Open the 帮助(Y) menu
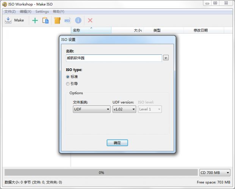Image resolution: width=235 pixels, height=189 pixels. (58, 12)
